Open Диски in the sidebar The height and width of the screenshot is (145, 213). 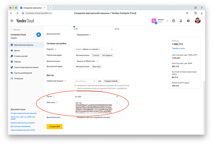(17, 51)
